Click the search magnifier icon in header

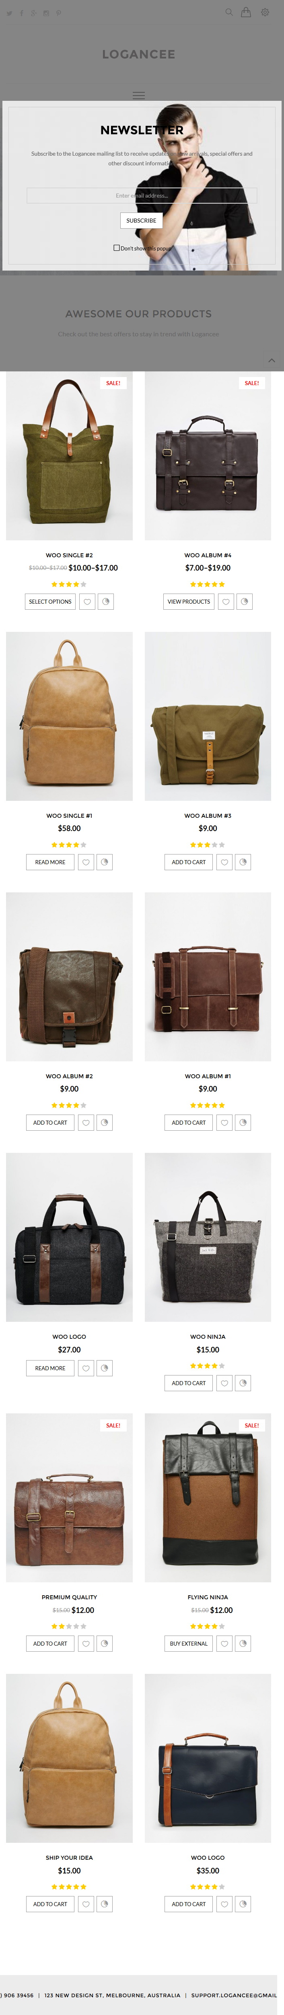(x=228, y=13)
